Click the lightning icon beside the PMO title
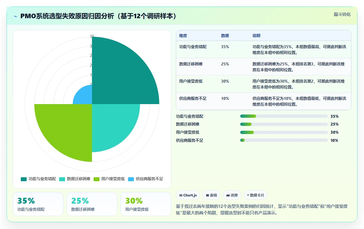The height and width of the screenshot is (229, 364). click(x=16, y=16)
